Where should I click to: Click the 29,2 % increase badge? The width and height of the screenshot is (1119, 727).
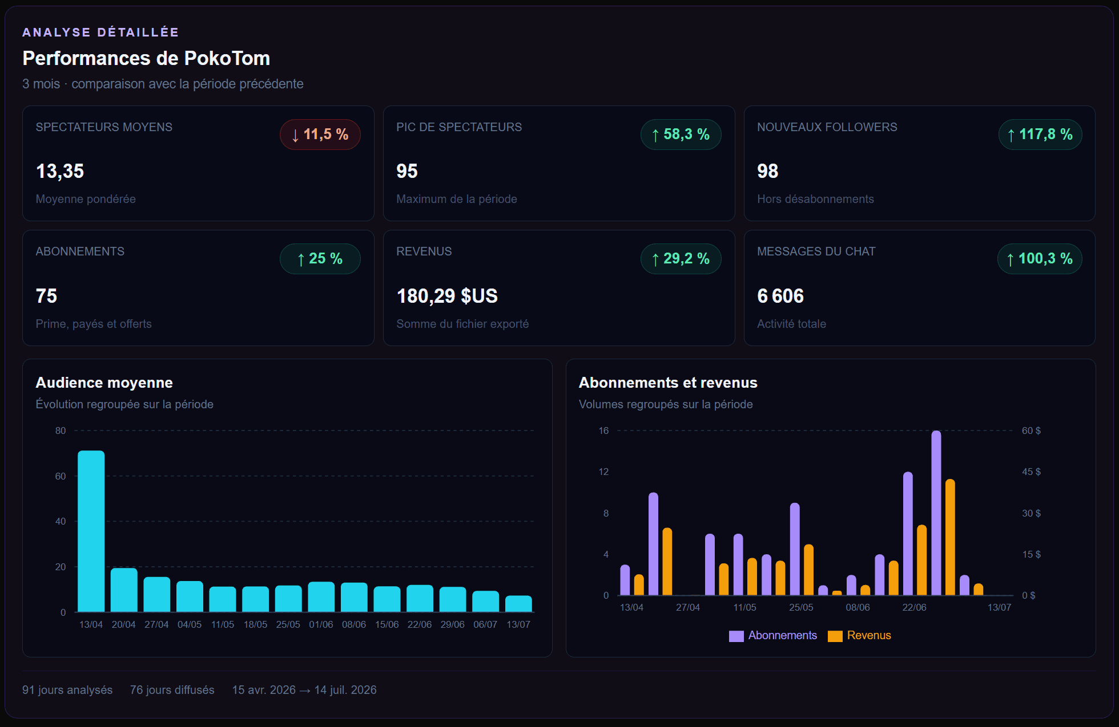click(681, 259)
